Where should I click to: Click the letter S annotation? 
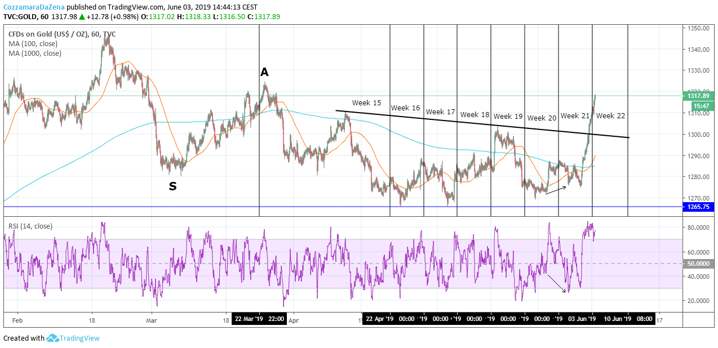(x=172, y=186)
